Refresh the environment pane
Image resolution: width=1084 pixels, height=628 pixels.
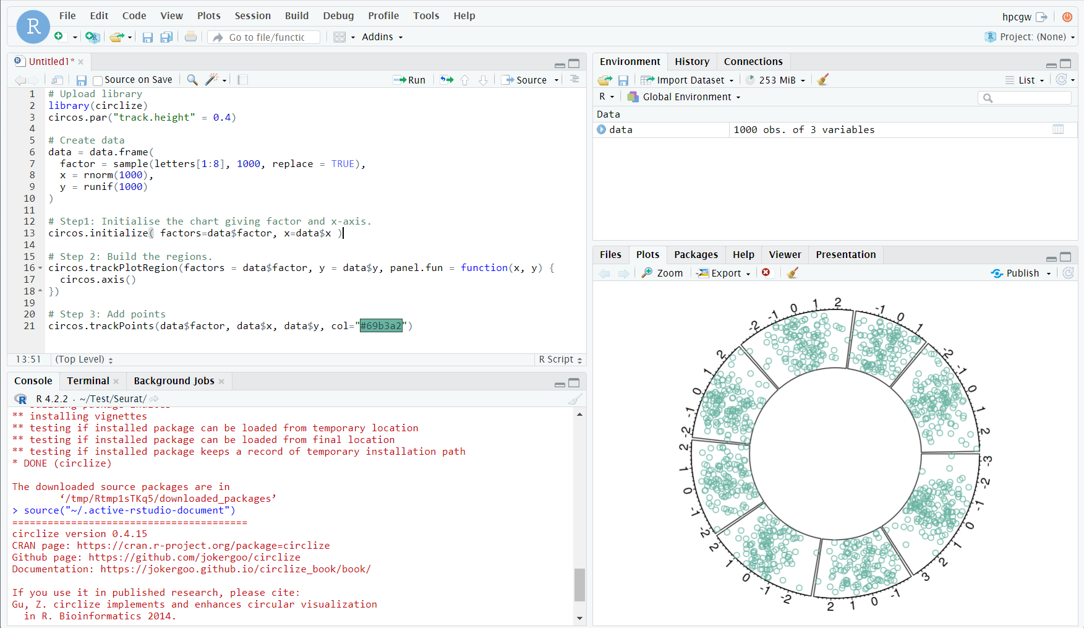click(1062, 79)
